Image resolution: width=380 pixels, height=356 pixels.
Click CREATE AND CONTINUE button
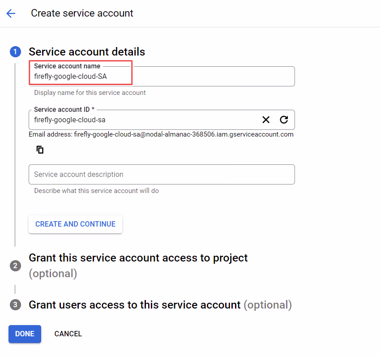click(x=75, y=224)
